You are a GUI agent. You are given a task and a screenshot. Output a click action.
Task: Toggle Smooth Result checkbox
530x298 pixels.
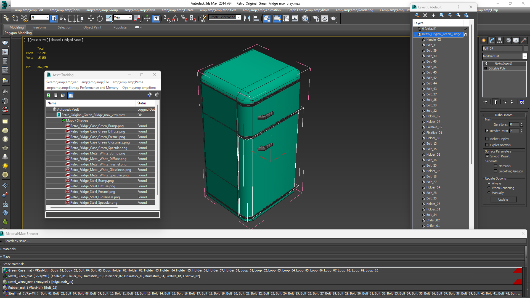(487, 156)
